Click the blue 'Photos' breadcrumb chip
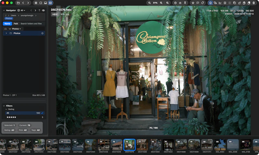 click(9, 18)
